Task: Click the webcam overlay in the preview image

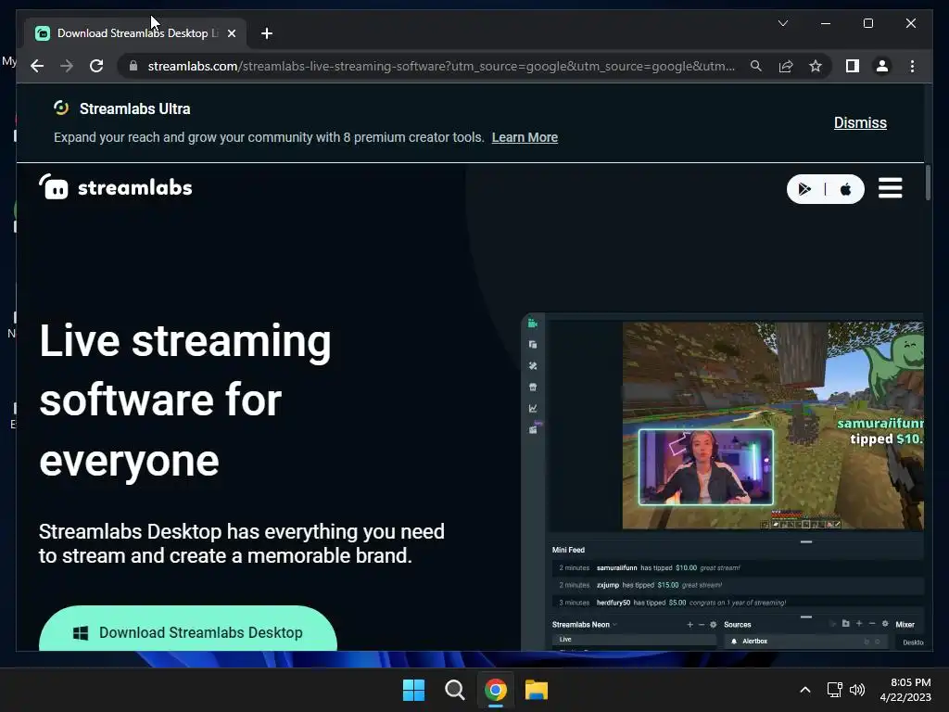Action: coord(705,467)
